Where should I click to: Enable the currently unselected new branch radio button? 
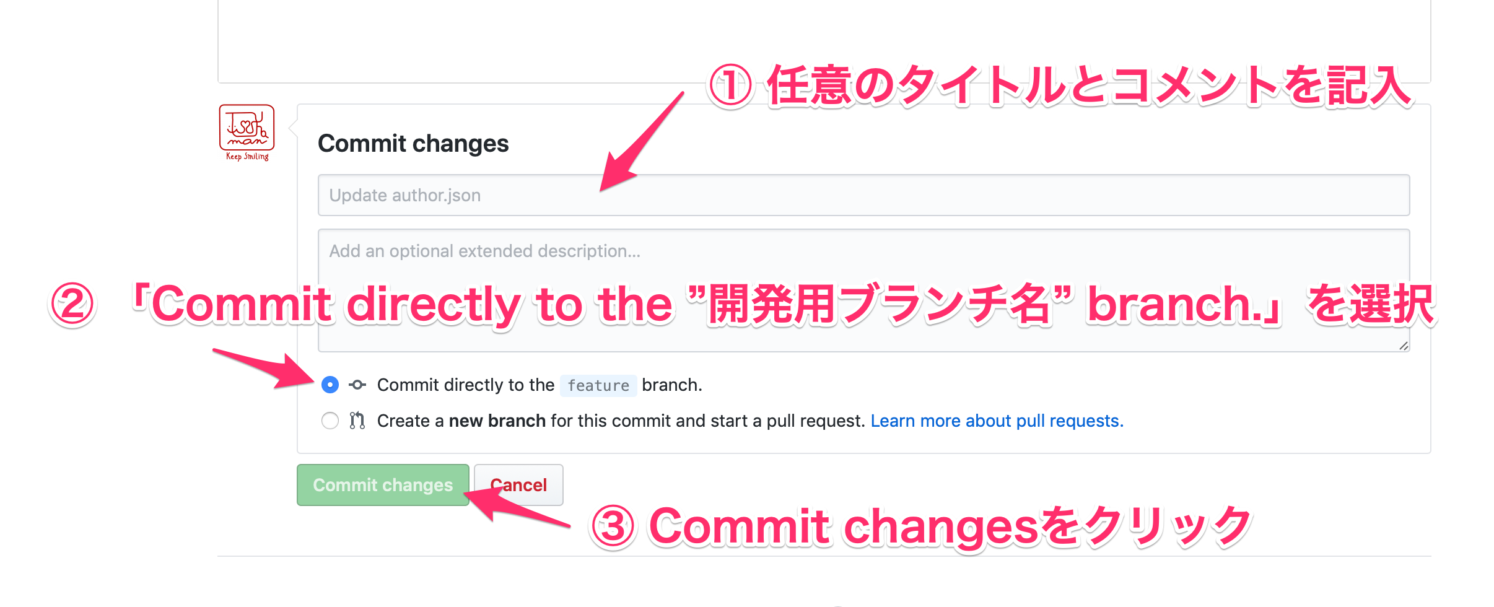click(x=330, y=421)
